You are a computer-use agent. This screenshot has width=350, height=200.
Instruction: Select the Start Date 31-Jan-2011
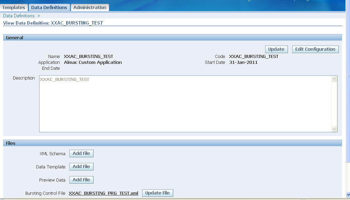click(x=243, y=62)
